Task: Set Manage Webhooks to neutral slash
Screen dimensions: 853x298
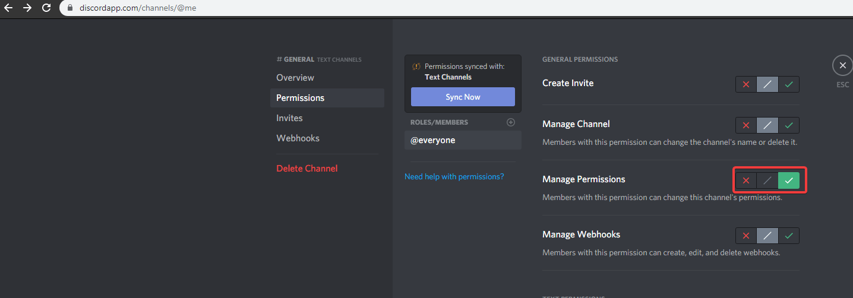Action: [x=767, y=236]
